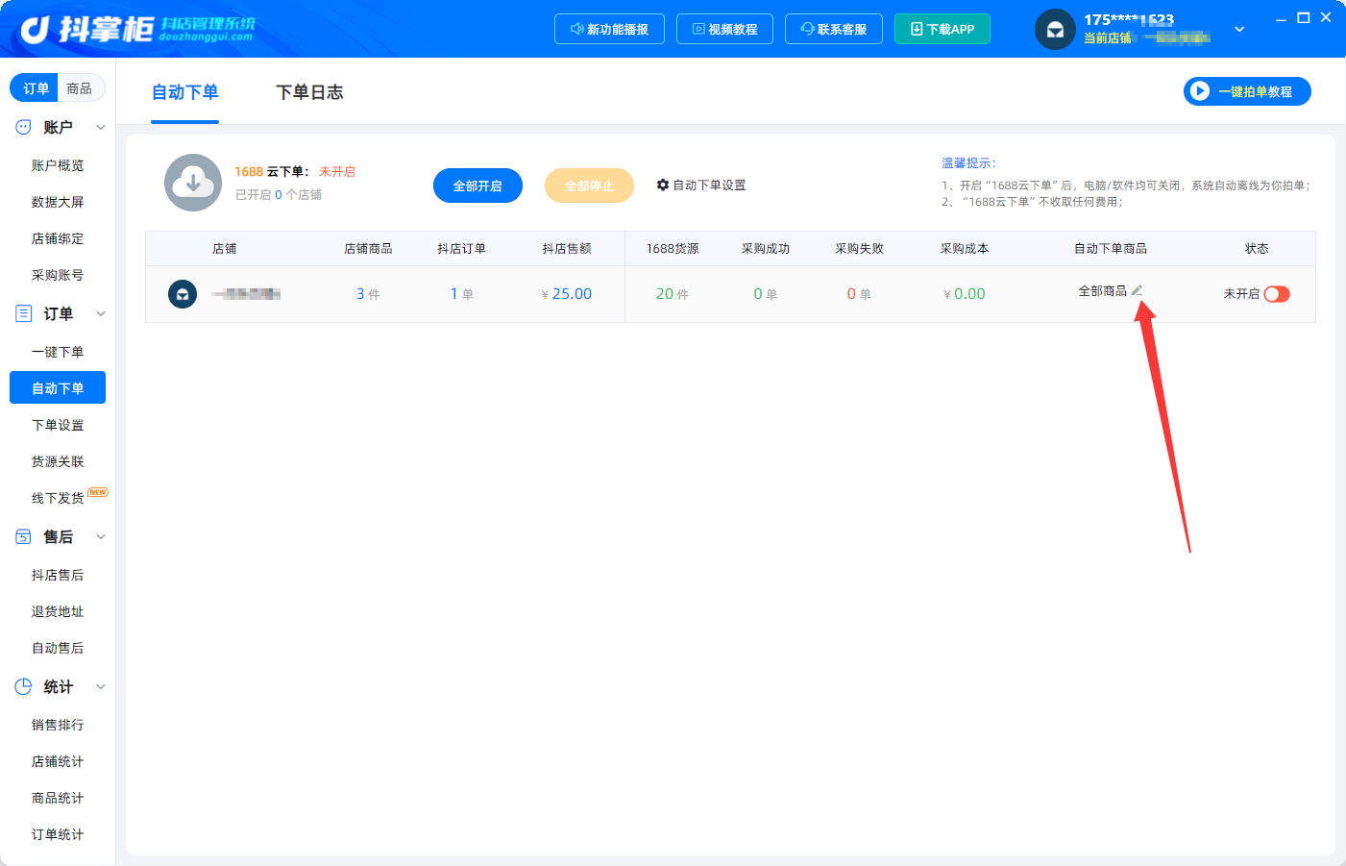Image resolution: width=1346 pixels, height=866 pixels.
Task: Open 销售排行 in sidebar
Action: click(58, 725)
